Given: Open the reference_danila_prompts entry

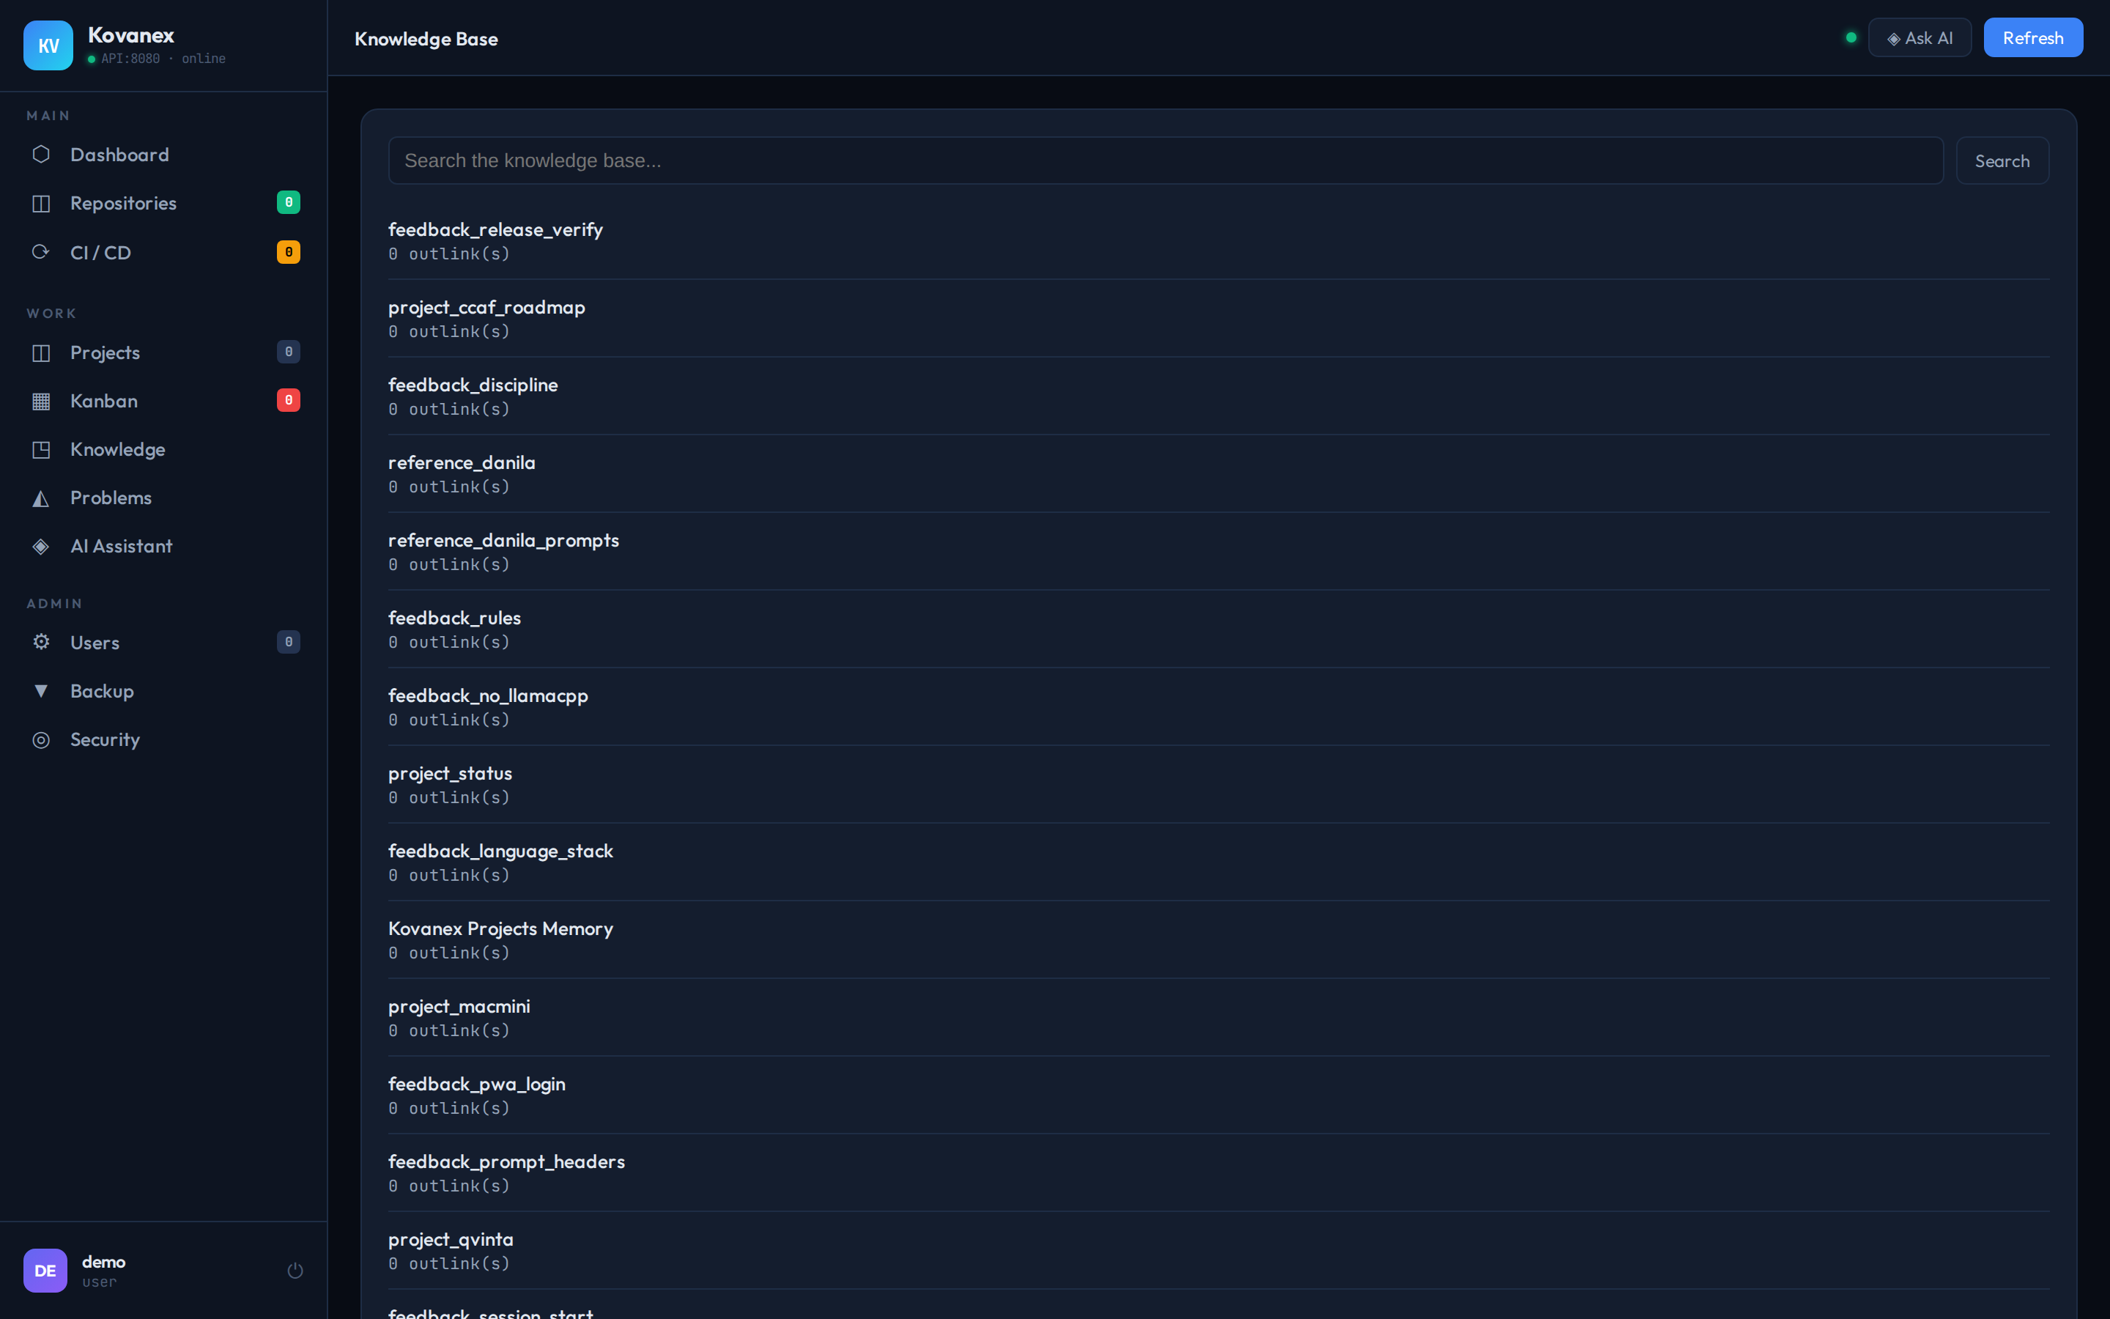Looking at the screenshot, I should 1219,551.
